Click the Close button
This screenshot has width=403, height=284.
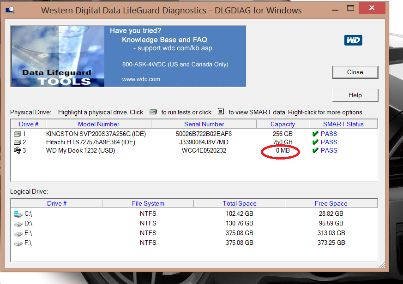(x=355, y=72)
